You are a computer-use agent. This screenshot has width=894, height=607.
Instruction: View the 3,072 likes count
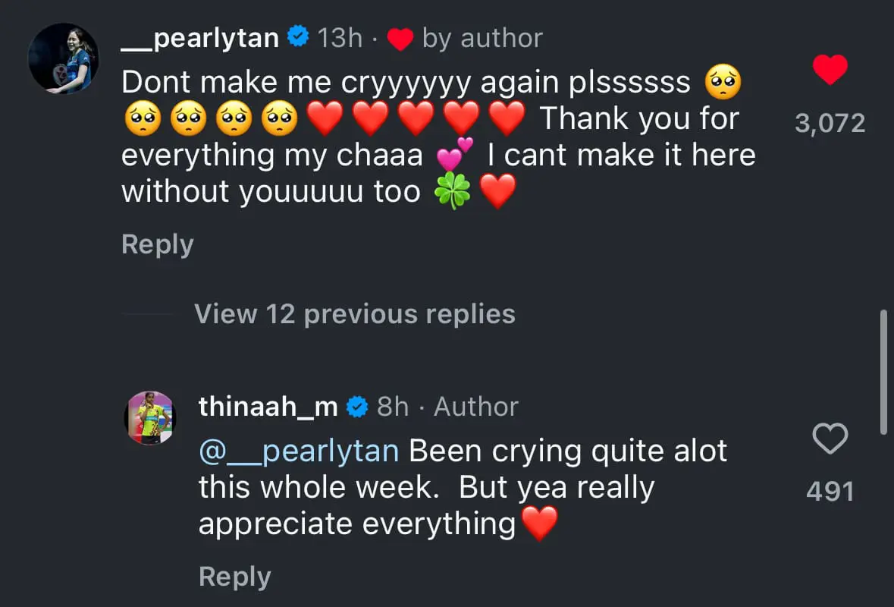pyautogui.click(x=830, y=124)
